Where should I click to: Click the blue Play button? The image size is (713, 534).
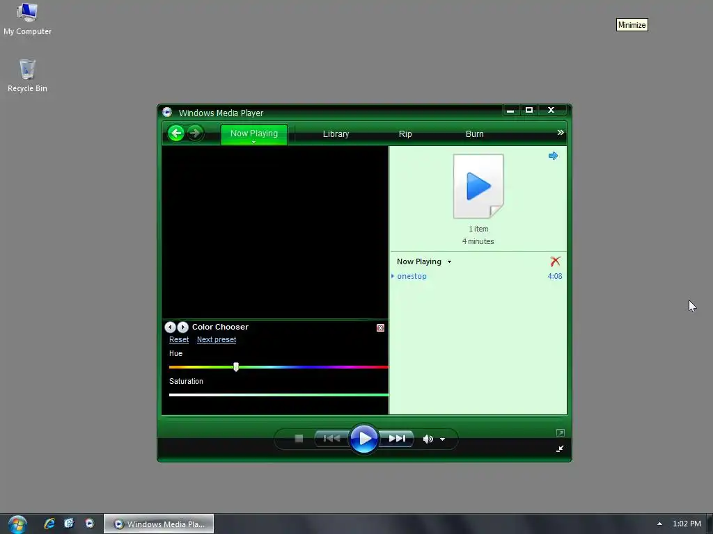(363, 439)
